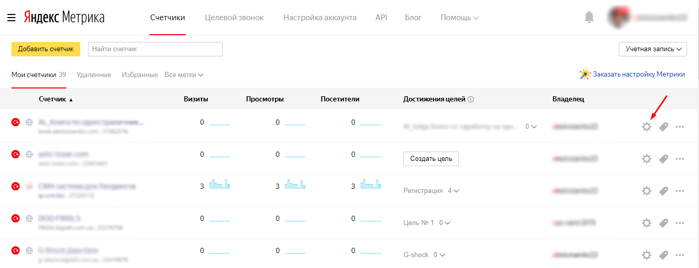Expand the Цель № 1 goal dropdown

pyautogui.click(x=445, y=223)
